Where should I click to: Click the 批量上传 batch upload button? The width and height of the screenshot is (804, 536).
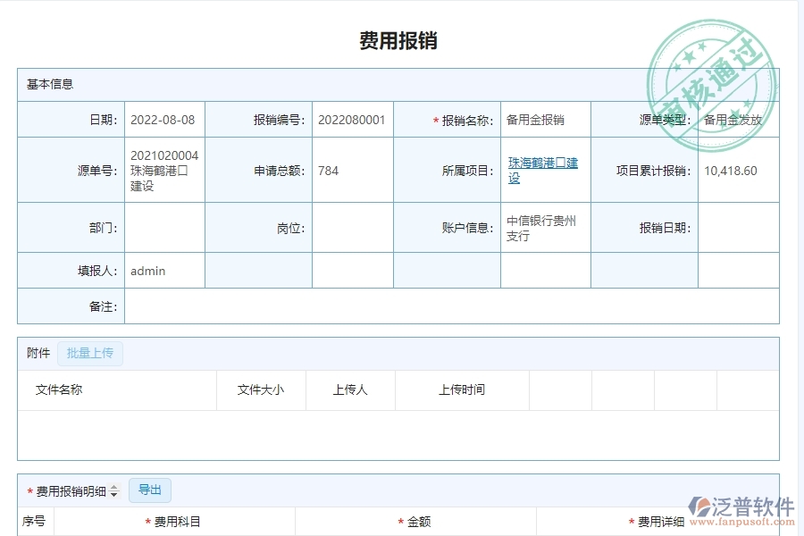click(x=89, y=353)
